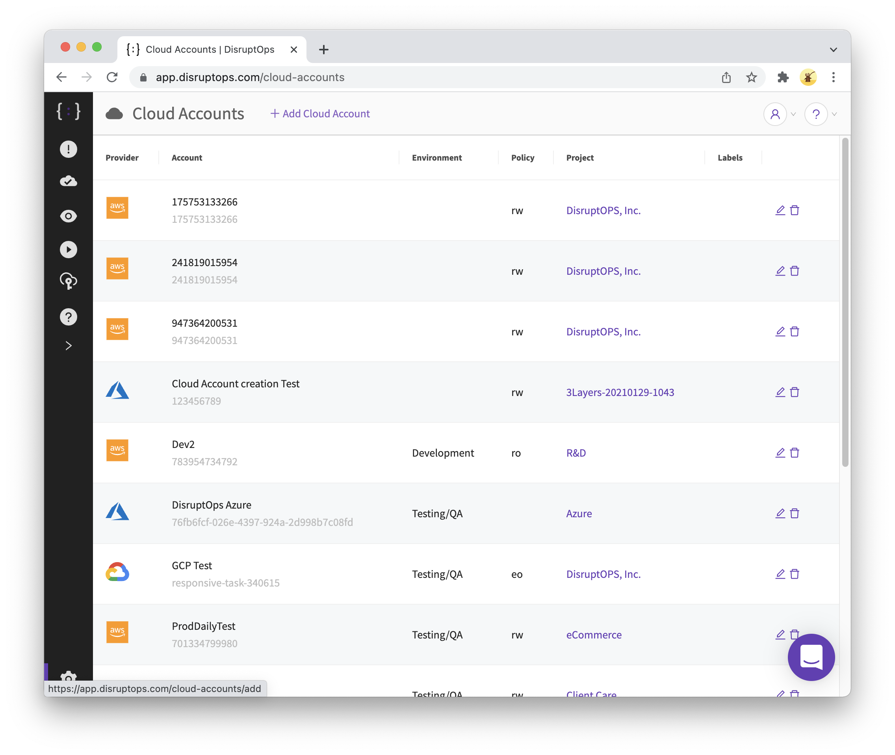
Task: Open the alerts exclamation icon in sidebar
Action: [x=69, y=149]
